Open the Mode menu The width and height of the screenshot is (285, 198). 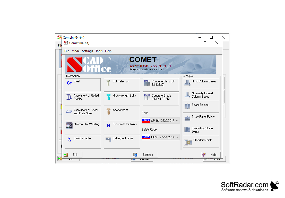76,51
